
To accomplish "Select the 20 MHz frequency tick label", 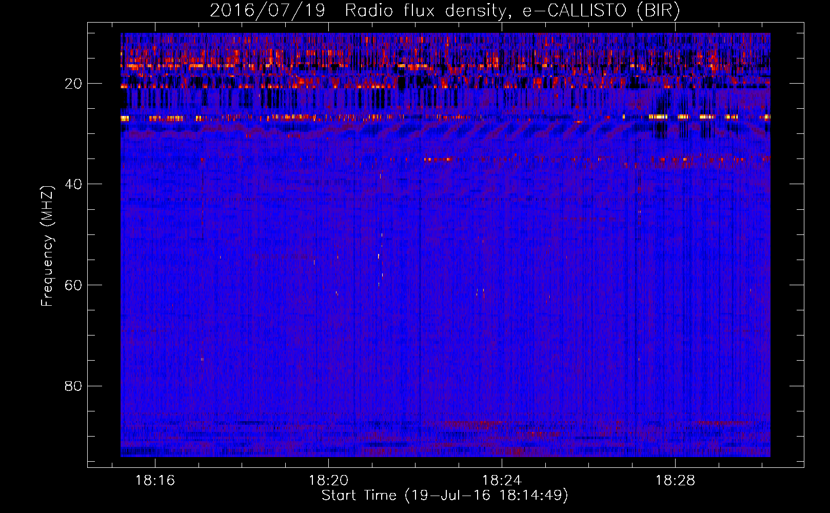I will [74, 84].
